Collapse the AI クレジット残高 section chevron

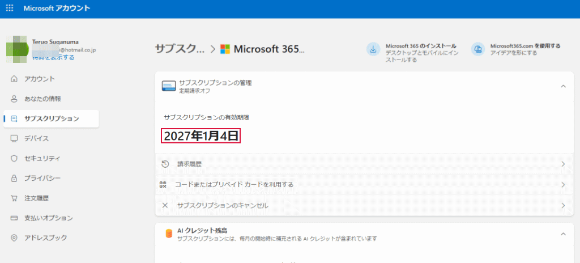pyautogui.click(x=564, y=234)
